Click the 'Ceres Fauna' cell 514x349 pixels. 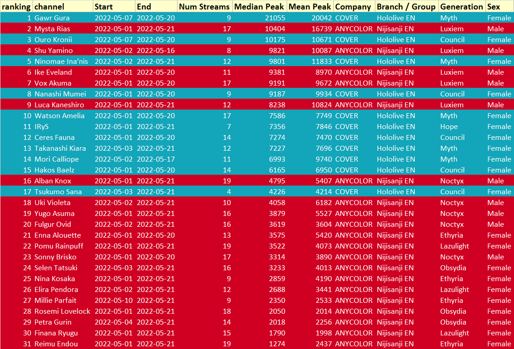point(62,137)
